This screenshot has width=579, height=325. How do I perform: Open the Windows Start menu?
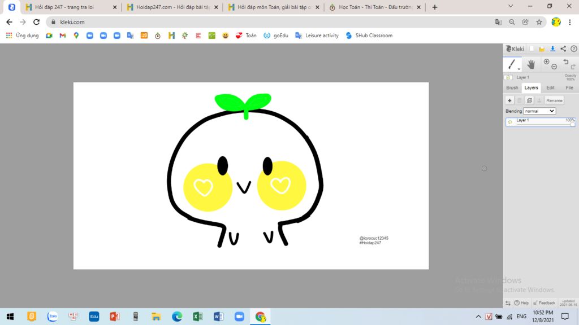click(10, 317)
